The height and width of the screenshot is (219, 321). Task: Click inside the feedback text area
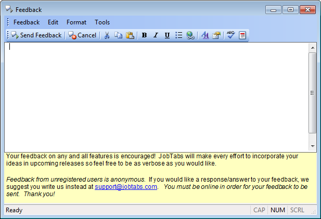click(x=157, y=97)
